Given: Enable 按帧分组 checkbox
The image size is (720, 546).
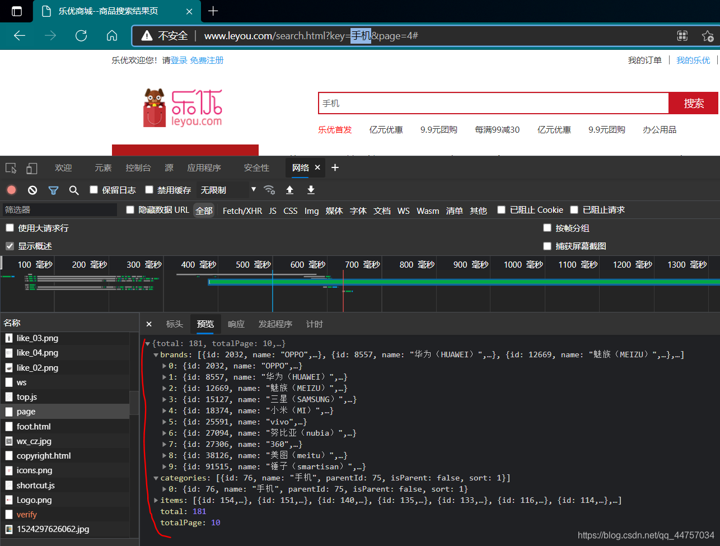Looking at the screenshot, I should click(547, 227).
